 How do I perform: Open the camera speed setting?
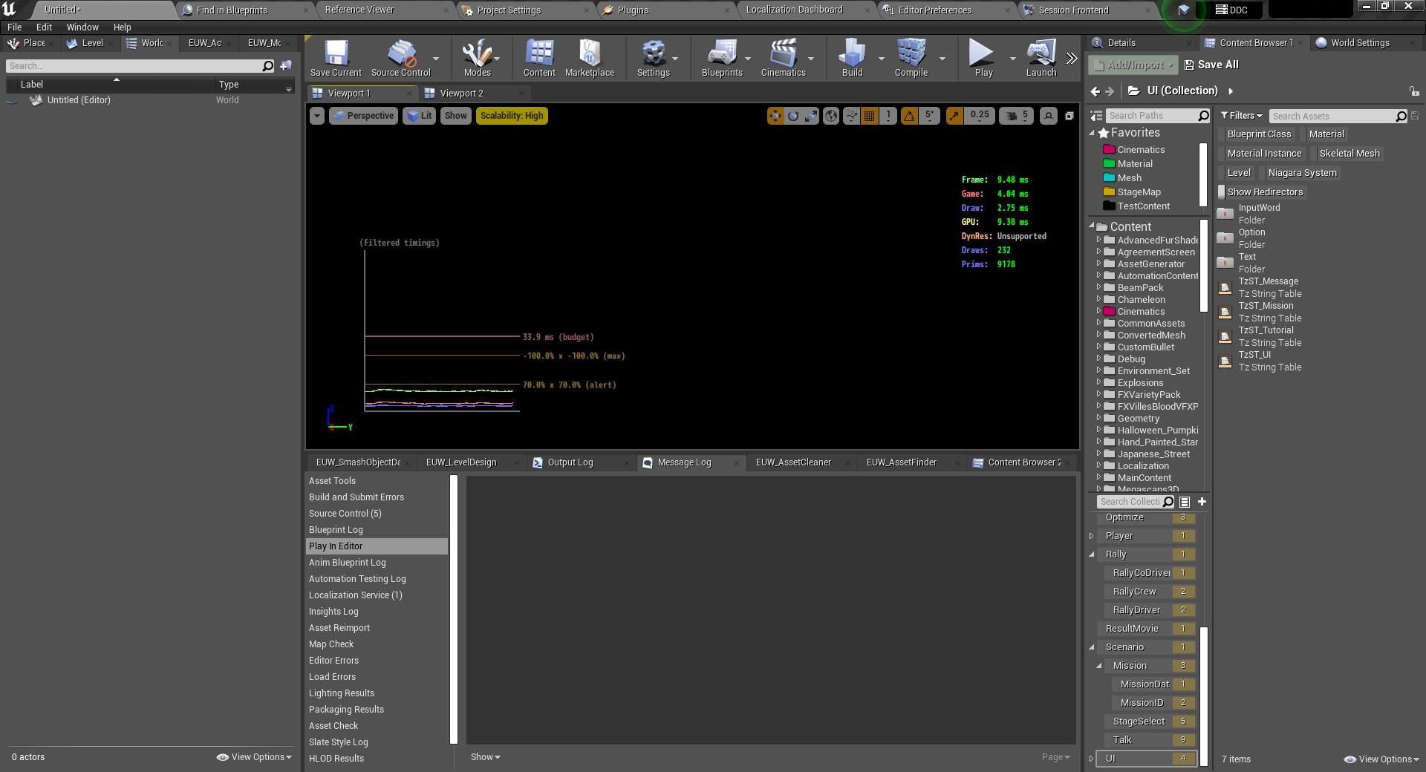(1017, 116)
